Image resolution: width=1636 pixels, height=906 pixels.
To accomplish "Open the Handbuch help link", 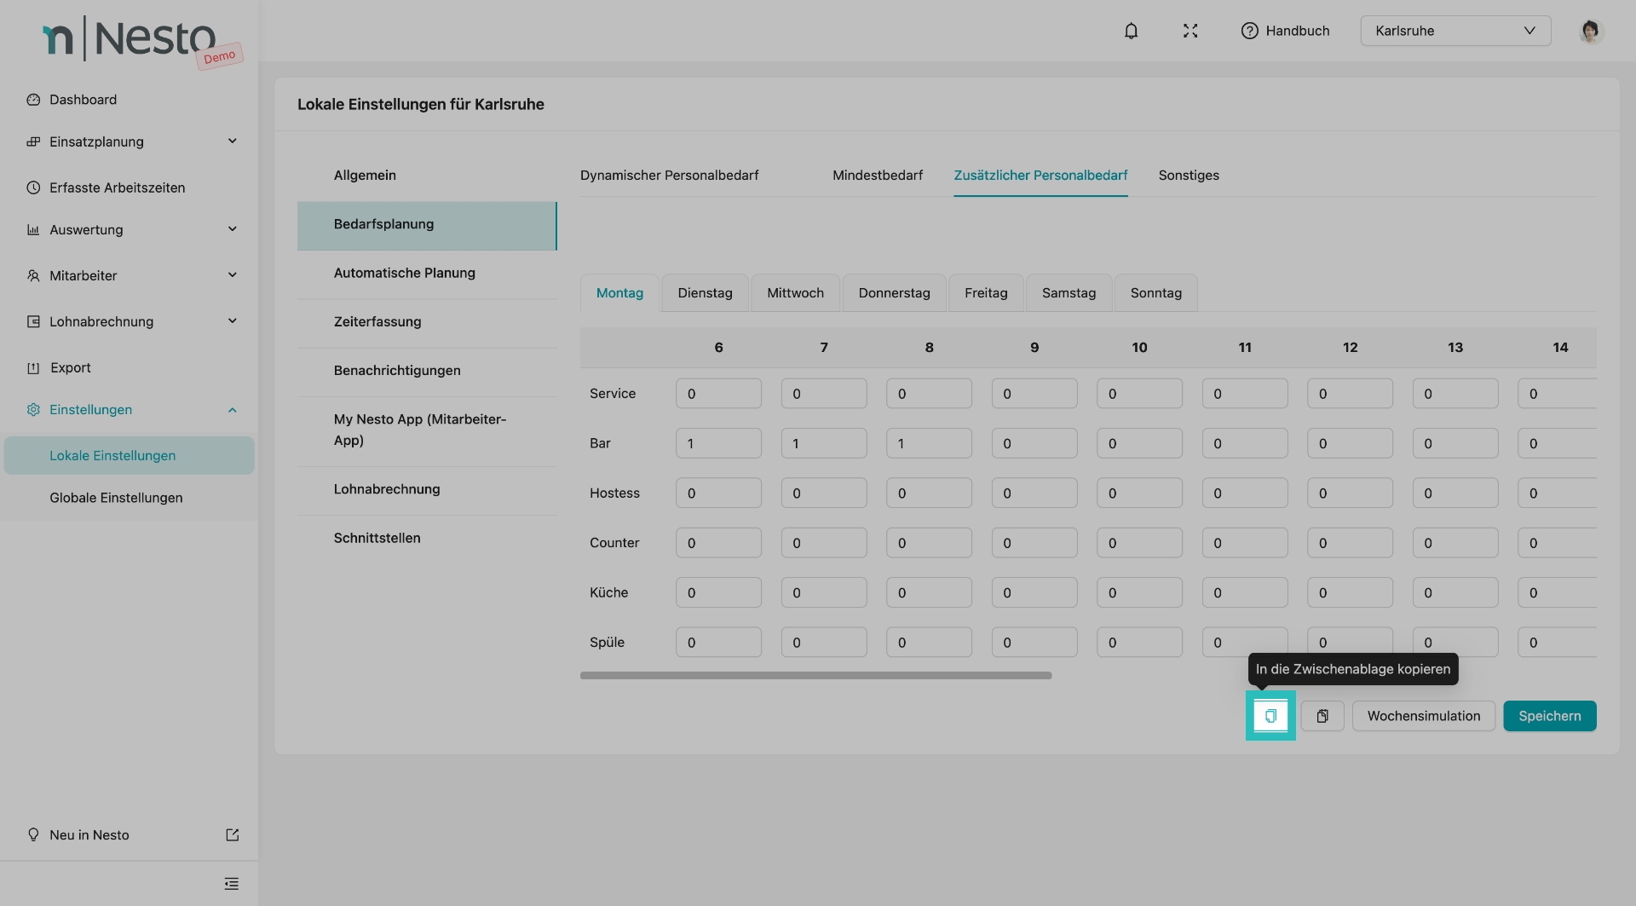I will click(1285, 31).
